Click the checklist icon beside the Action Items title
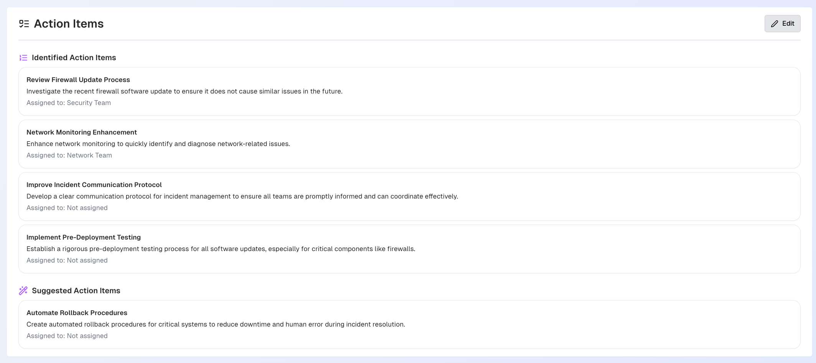 coord(24,23)
